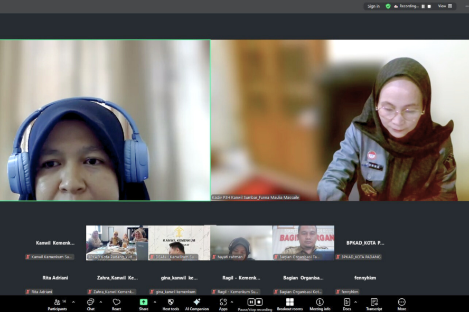Expand the Participants options arrow

73,302
